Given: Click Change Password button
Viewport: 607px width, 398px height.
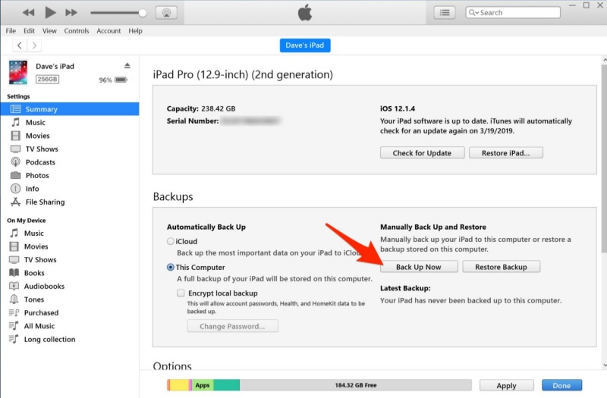Looking at the screenshot, I should 232,326.
